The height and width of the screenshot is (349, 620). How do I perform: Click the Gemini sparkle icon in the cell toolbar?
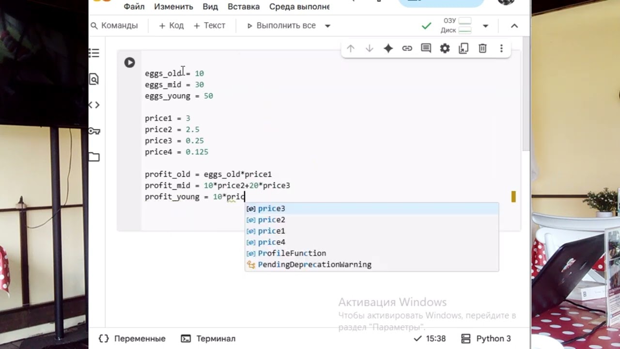click(x=388, y=48)
